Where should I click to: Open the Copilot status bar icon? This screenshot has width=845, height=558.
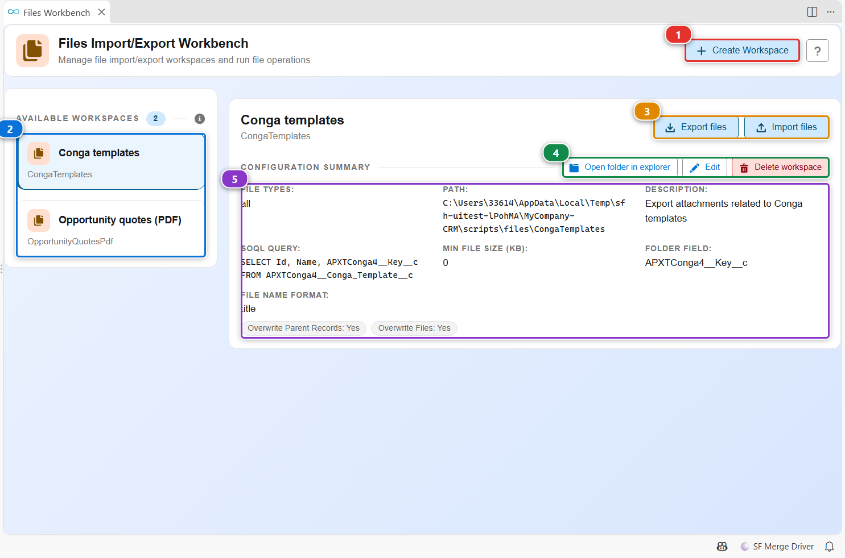click(722, 547)
